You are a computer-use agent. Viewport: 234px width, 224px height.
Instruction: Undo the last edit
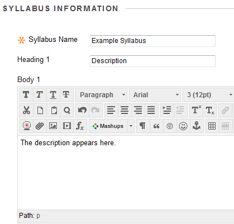coord(82,111)
